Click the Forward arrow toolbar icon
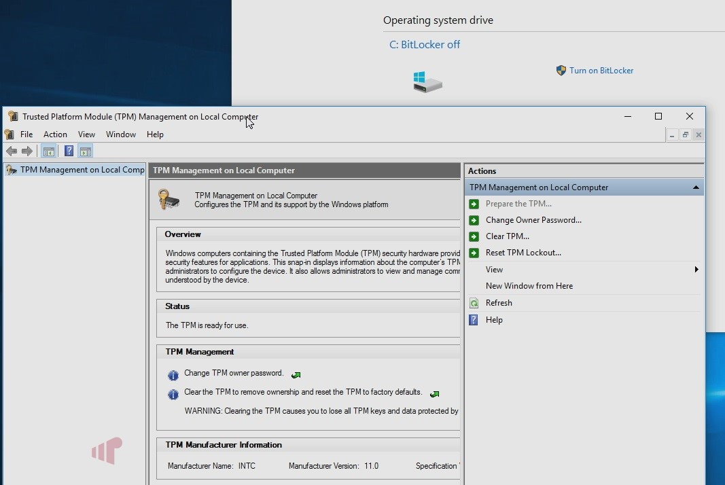Viewport: 725px width, 485px height. (27, 151)
